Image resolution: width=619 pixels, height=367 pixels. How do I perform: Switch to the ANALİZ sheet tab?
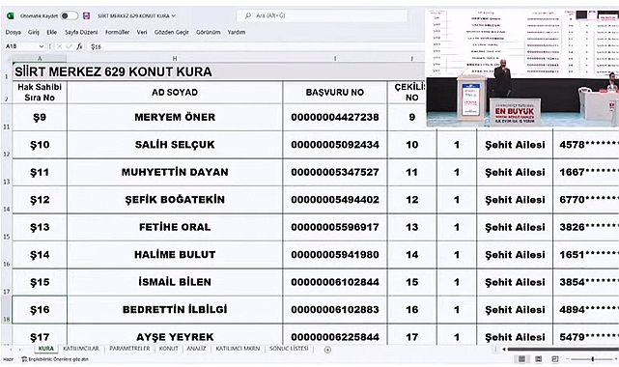(x=196, y=349)
